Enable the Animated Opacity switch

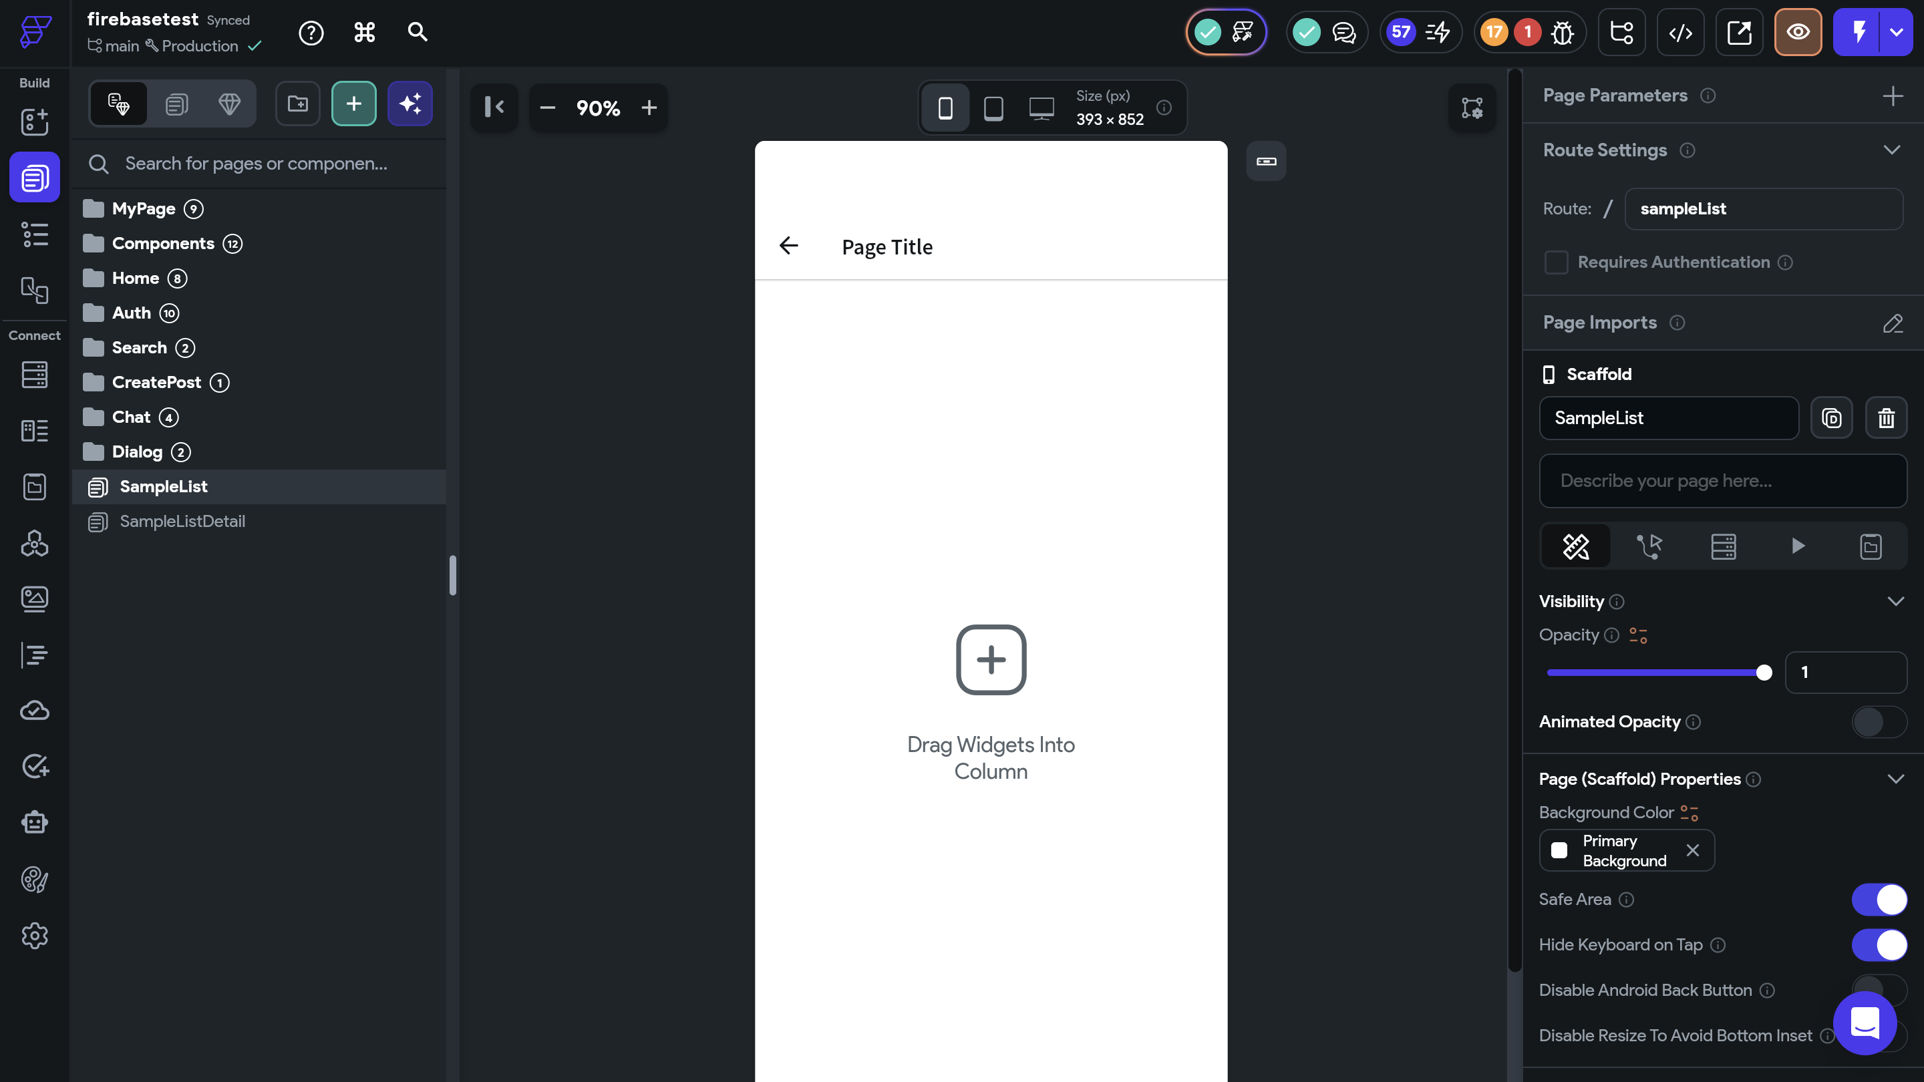1879,721
